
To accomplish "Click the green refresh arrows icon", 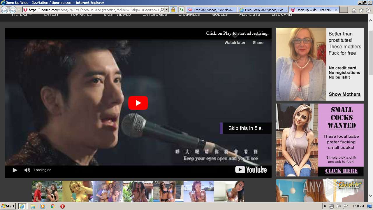I will point(181,10).
